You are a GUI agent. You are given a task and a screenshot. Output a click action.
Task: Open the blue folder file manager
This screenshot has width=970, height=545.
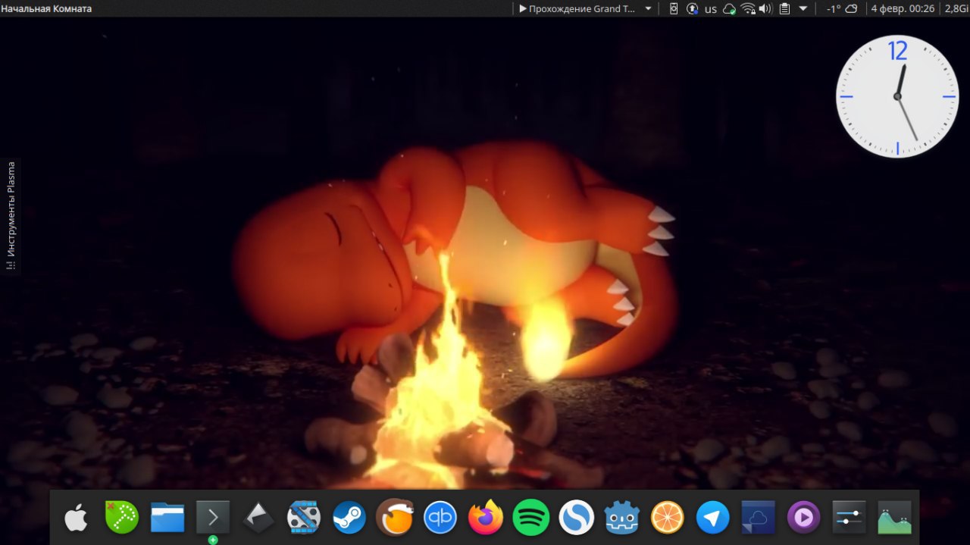click(x=167, y=518)
